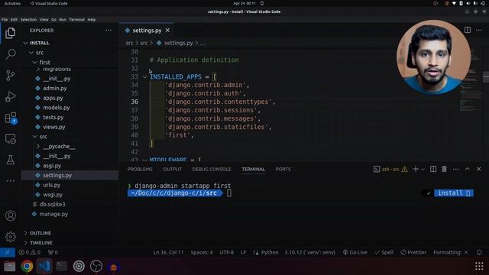Viewport: 489px width, 275px height.
Task: Open the Source Control view icon
Action: [x=10, y=75]
